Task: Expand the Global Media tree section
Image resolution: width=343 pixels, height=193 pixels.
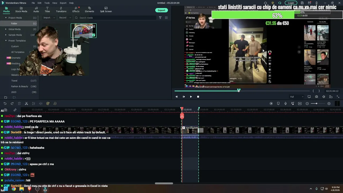Action: pos(6,29)
